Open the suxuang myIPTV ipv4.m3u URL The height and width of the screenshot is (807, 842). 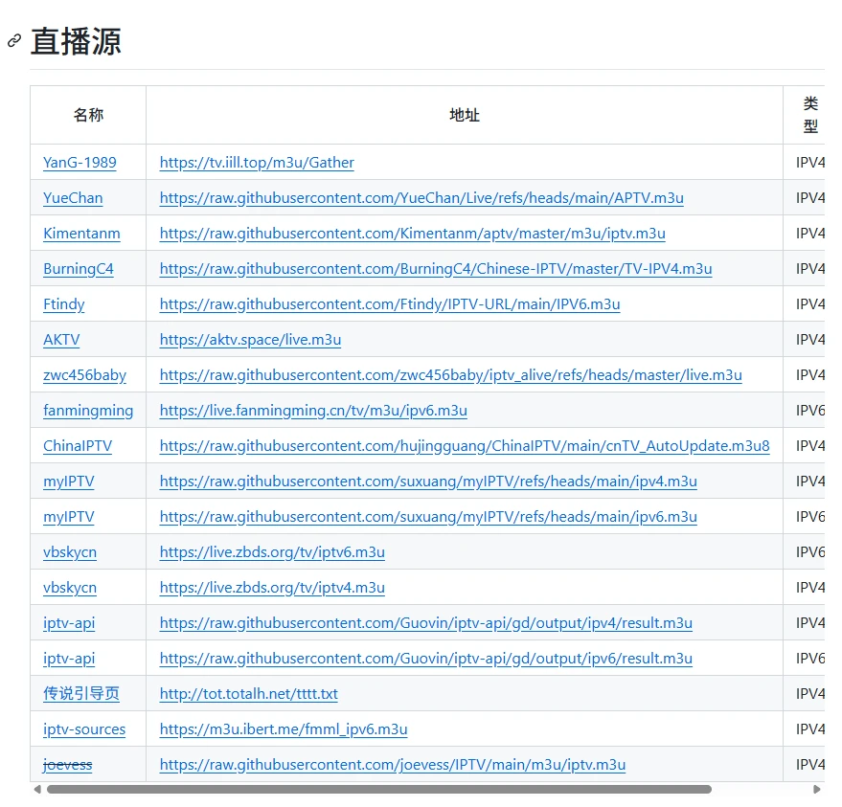pyautogui.click(x=428, y=482)
